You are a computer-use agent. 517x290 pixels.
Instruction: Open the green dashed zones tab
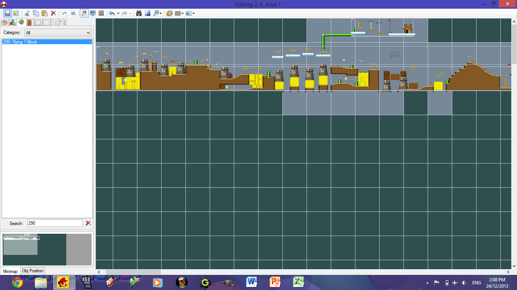[x=46, y=22]
